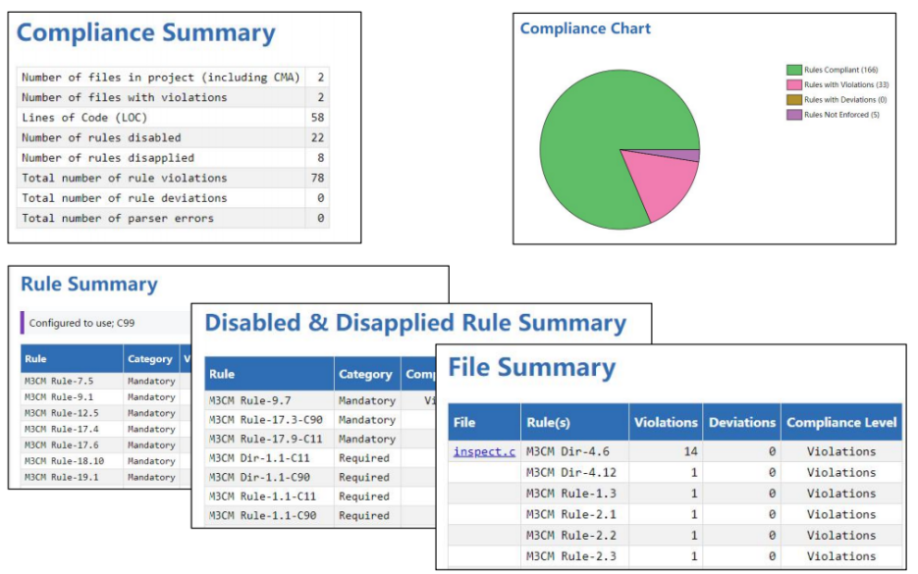Click the brown Rules with Deviations legend swatch
918x574 pixels.
coord(793,100)
